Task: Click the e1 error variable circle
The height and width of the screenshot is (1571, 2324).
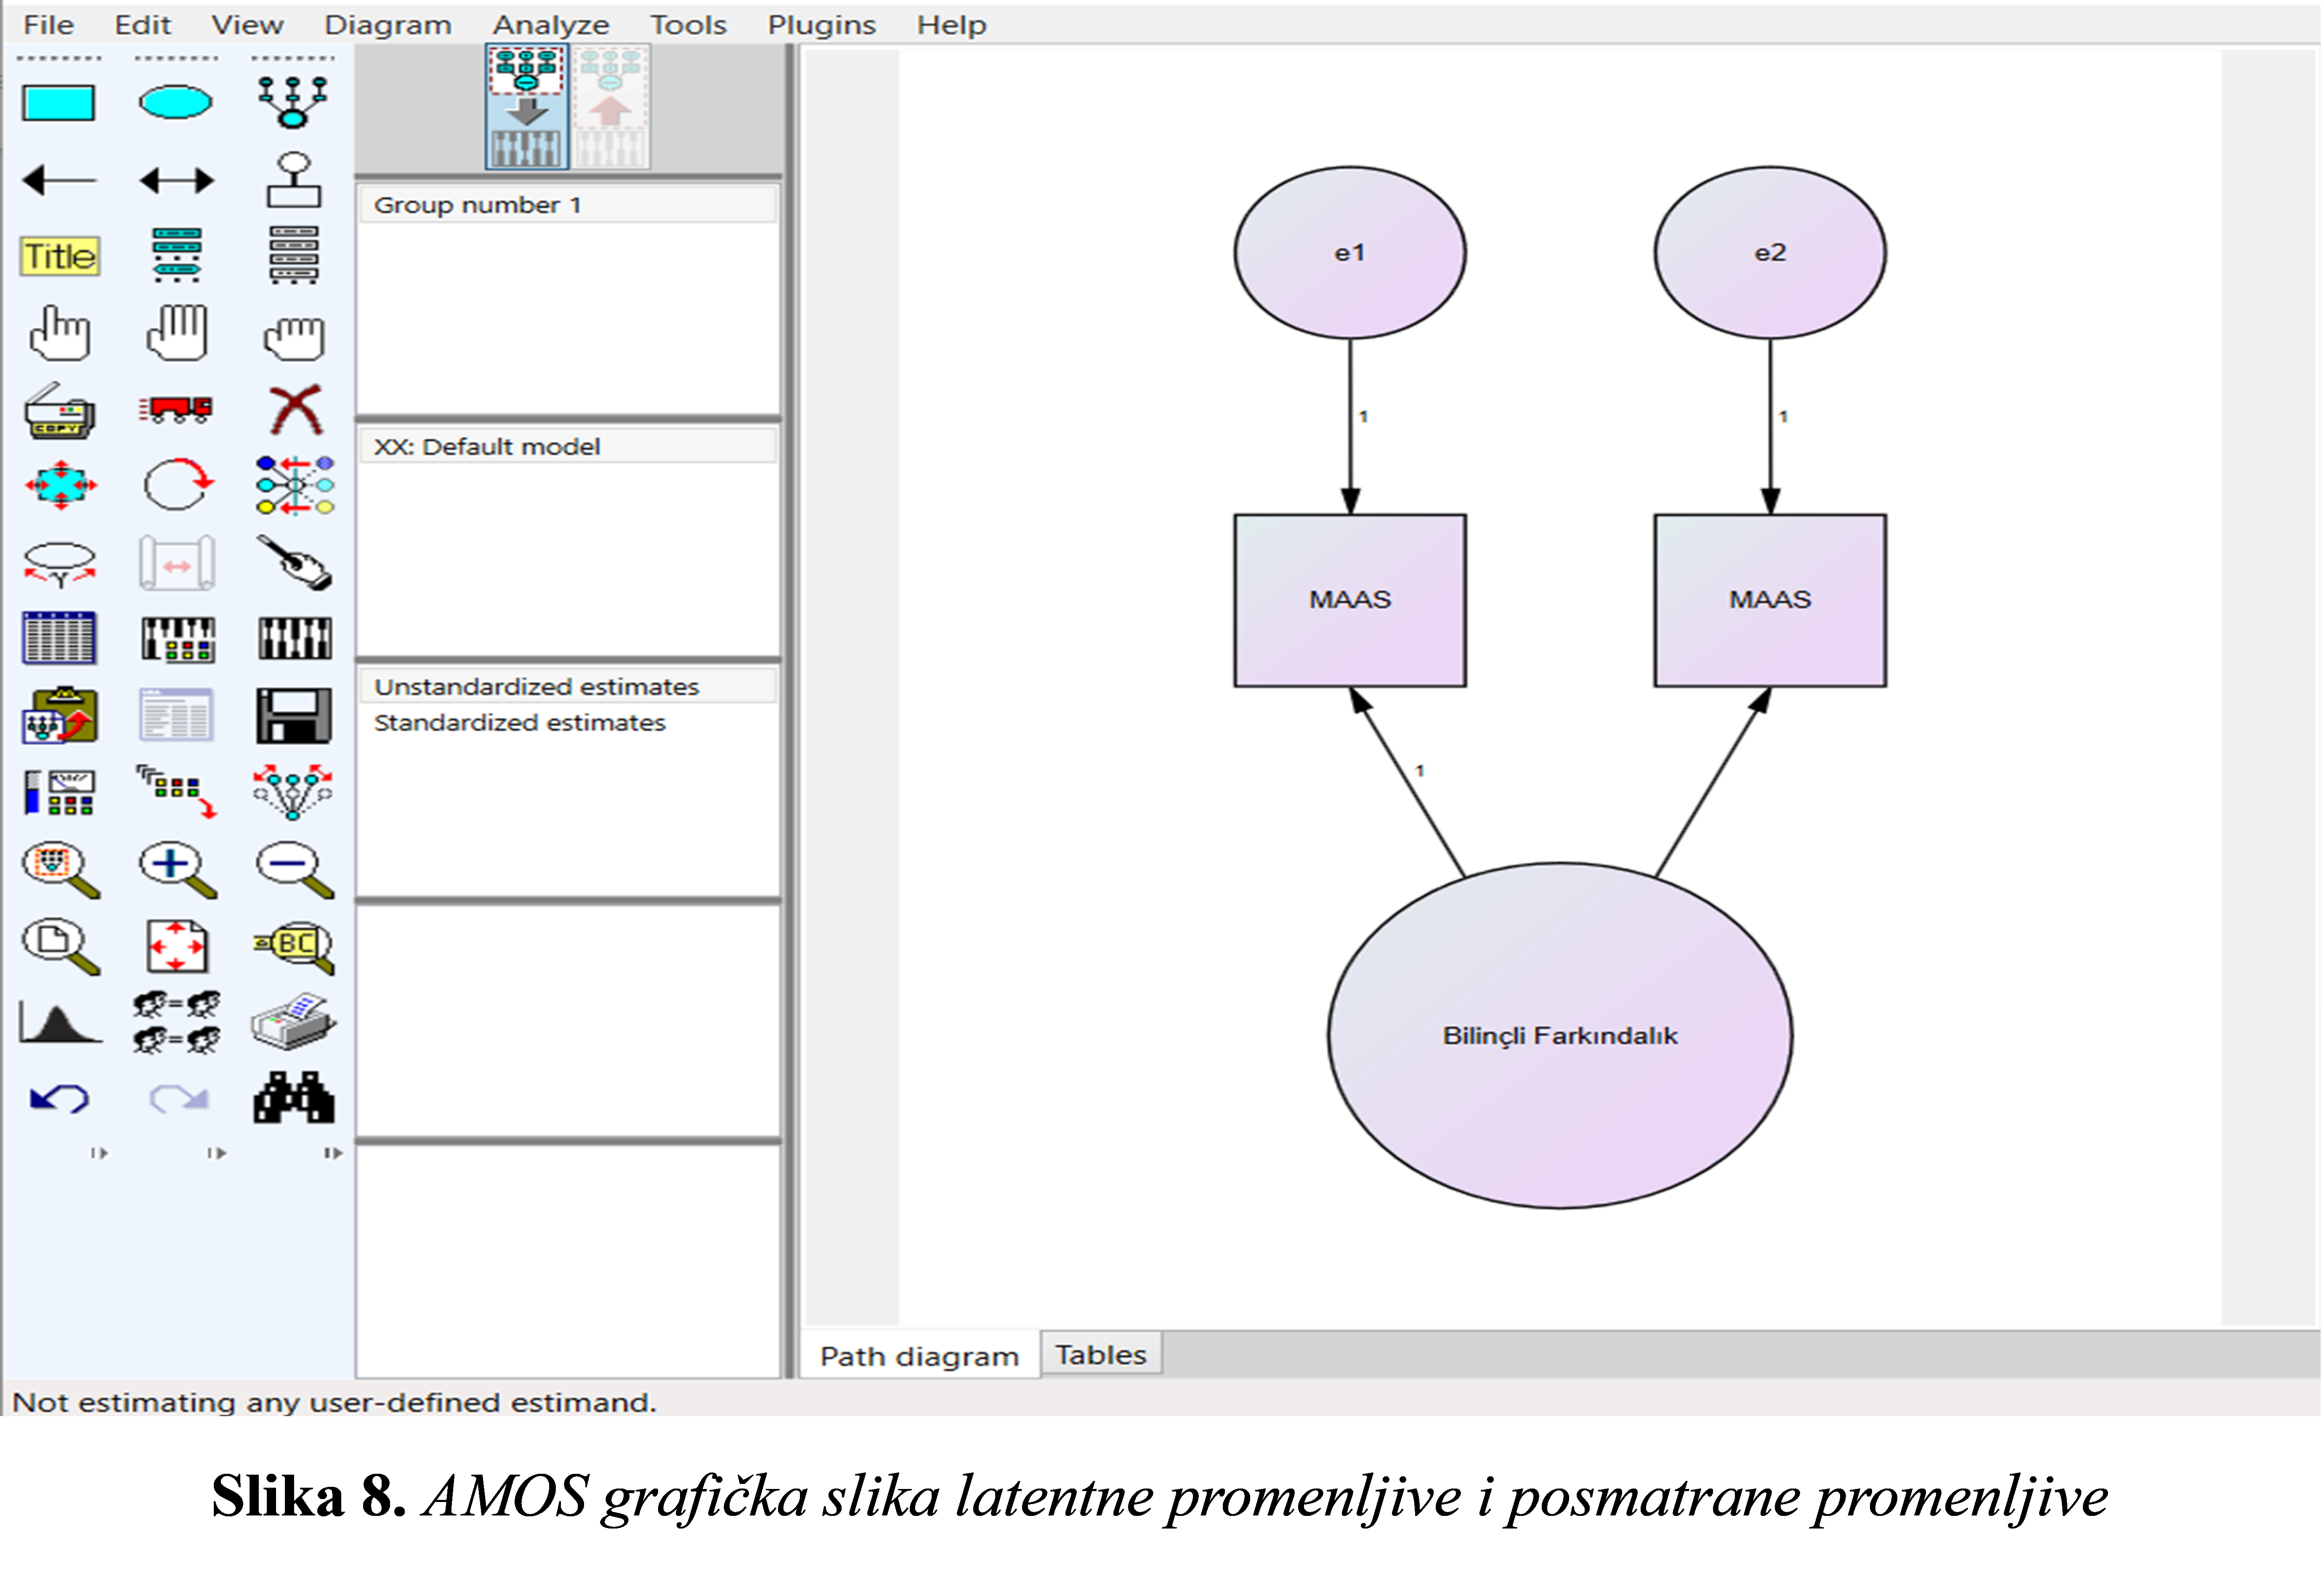Action: (1350, 253)
